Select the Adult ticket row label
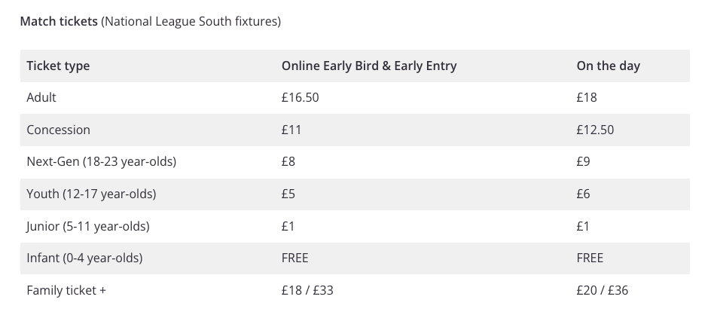This screenshot has height=321, width=714. [x=41, y=97]
